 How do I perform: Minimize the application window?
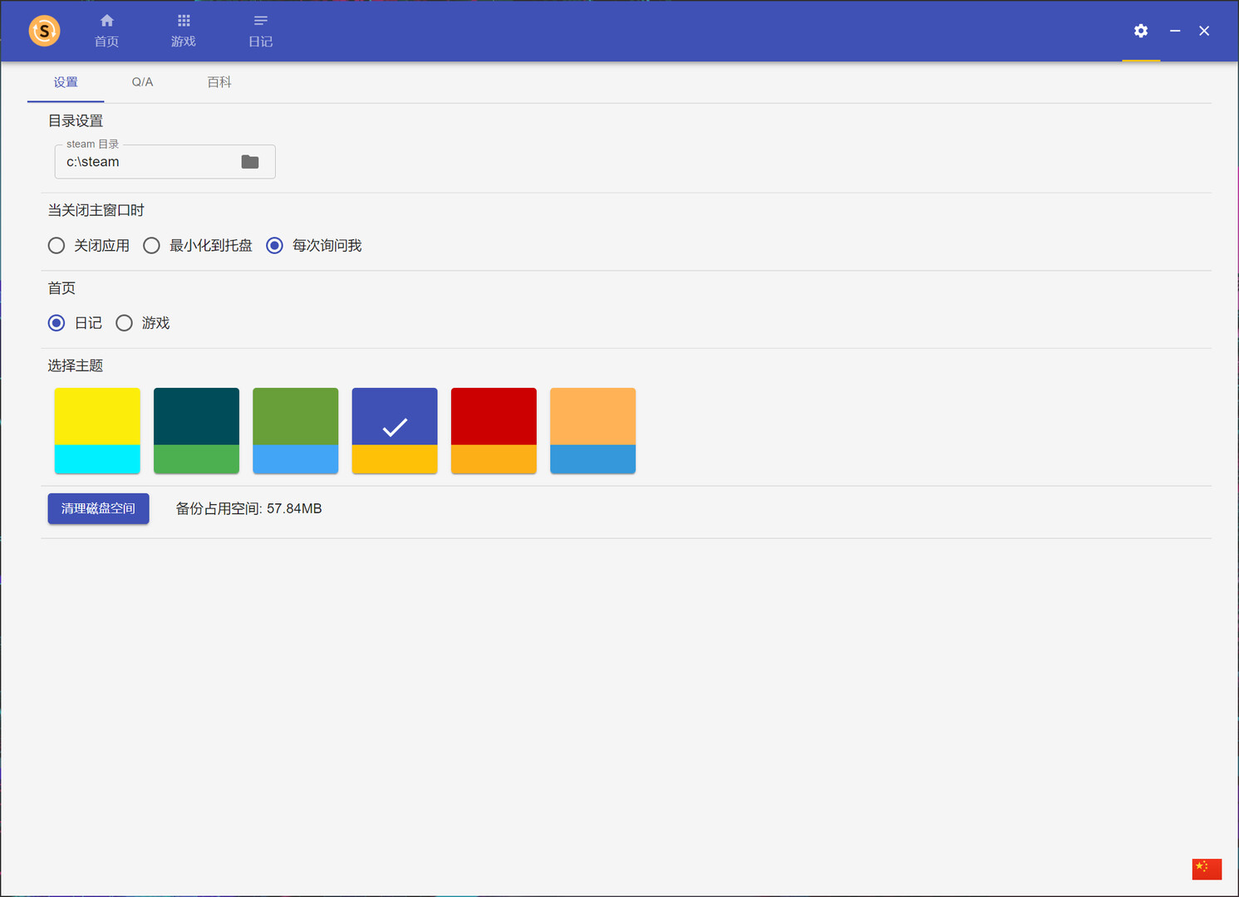[x=1175, y=31]
